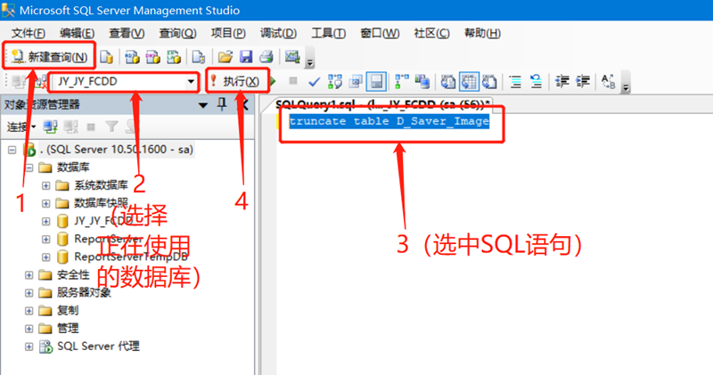
Task: Select the SQL Server 代理 tree item
Action: (x=98, y=346)
